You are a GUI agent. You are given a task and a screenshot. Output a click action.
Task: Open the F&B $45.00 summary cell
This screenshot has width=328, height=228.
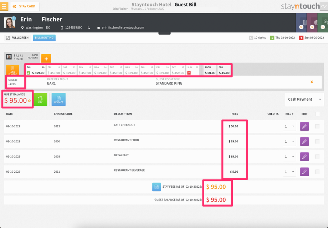point(224,70)
